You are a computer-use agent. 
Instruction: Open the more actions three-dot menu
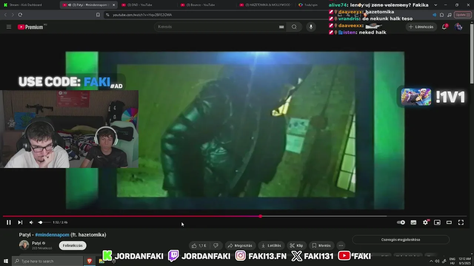(x=341, y=245)
